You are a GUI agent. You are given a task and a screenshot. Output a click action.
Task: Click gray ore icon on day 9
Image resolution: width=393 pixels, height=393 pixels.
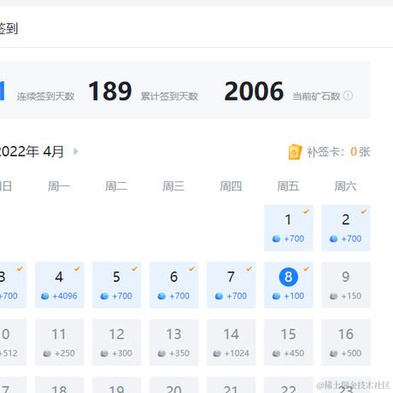(x=333, y=296)
